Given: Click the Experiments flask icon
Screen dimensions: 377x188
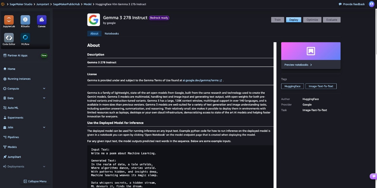Looking at the screenshot, I should pyautogui.click(x=5, y=118).
